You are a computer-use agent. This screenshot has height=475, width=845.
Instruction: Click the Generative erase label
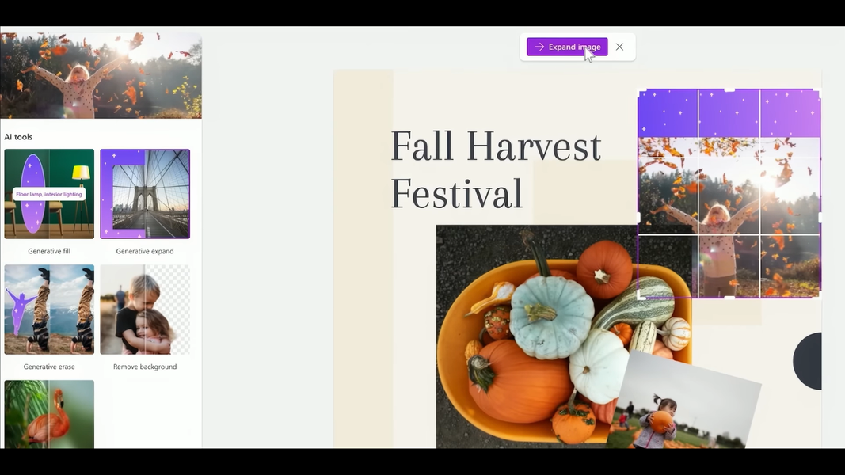coord(49,367)
